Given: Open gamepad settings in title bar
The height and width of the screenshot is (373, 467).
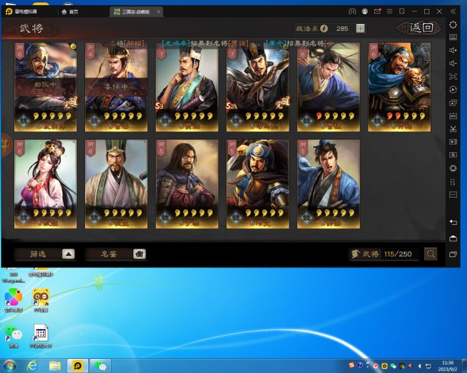Looking at the screenshot, I should point(352,11).
